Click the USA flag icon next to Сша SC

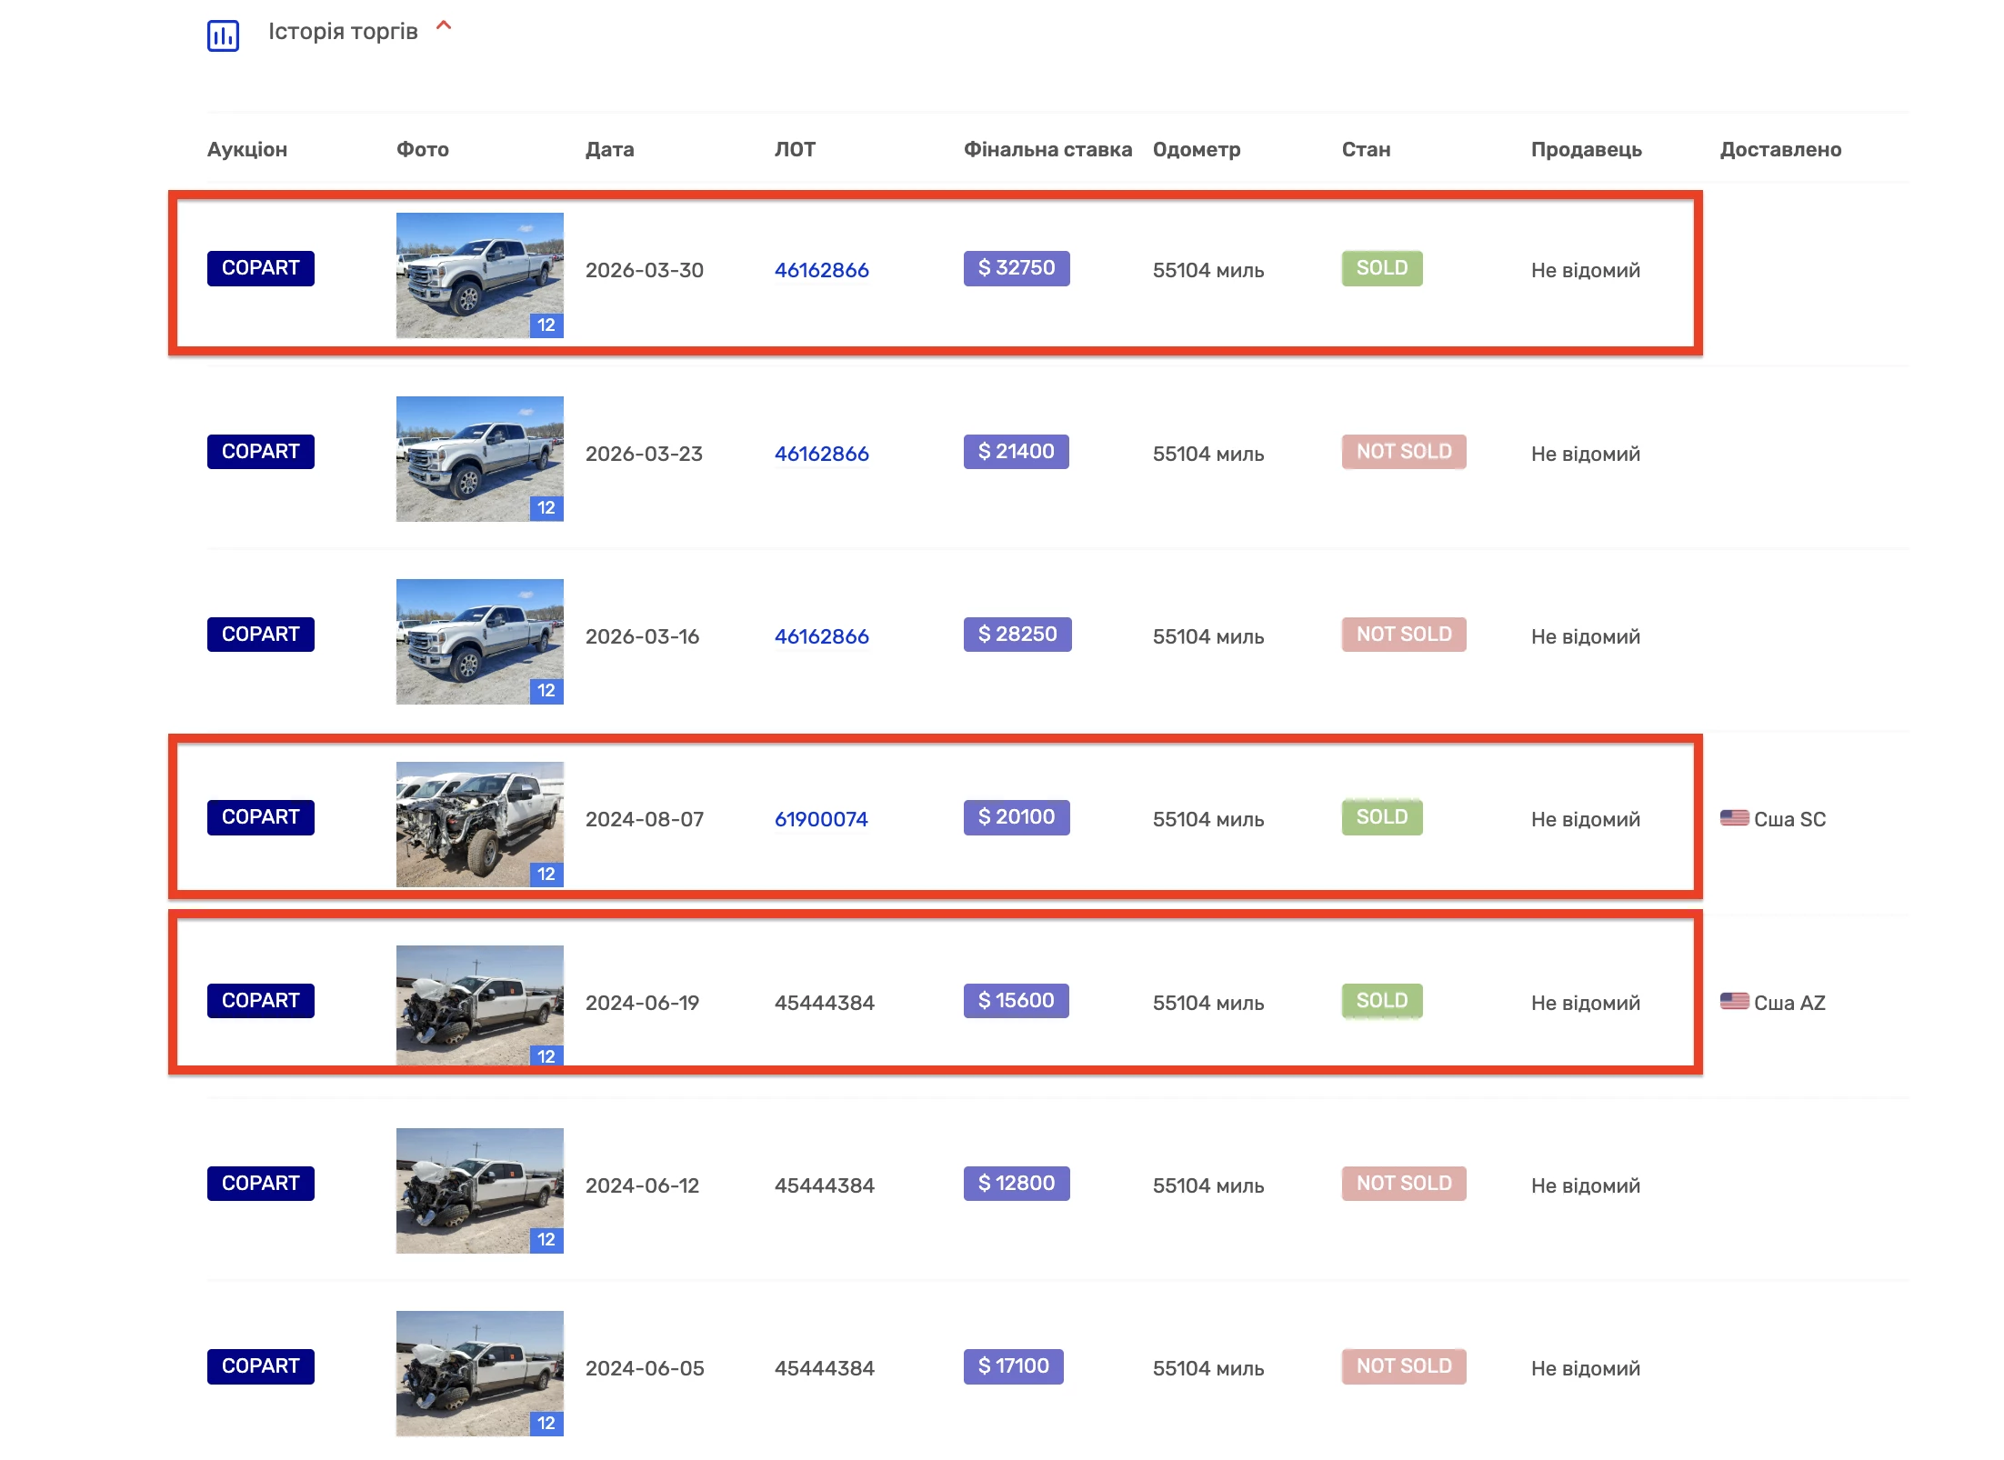point(1734,818)
